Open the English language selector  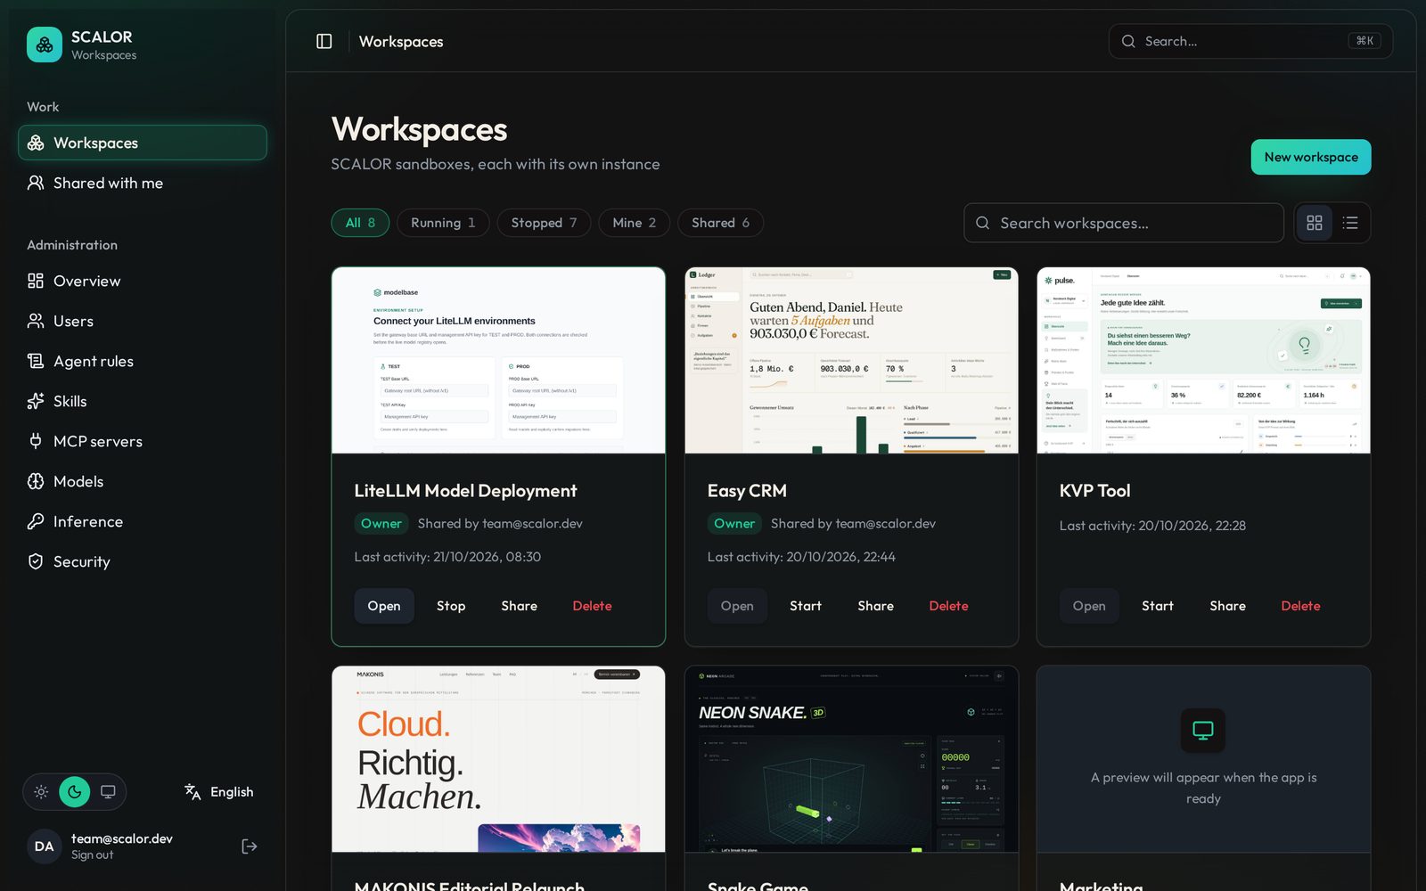(x=219, y=791)
